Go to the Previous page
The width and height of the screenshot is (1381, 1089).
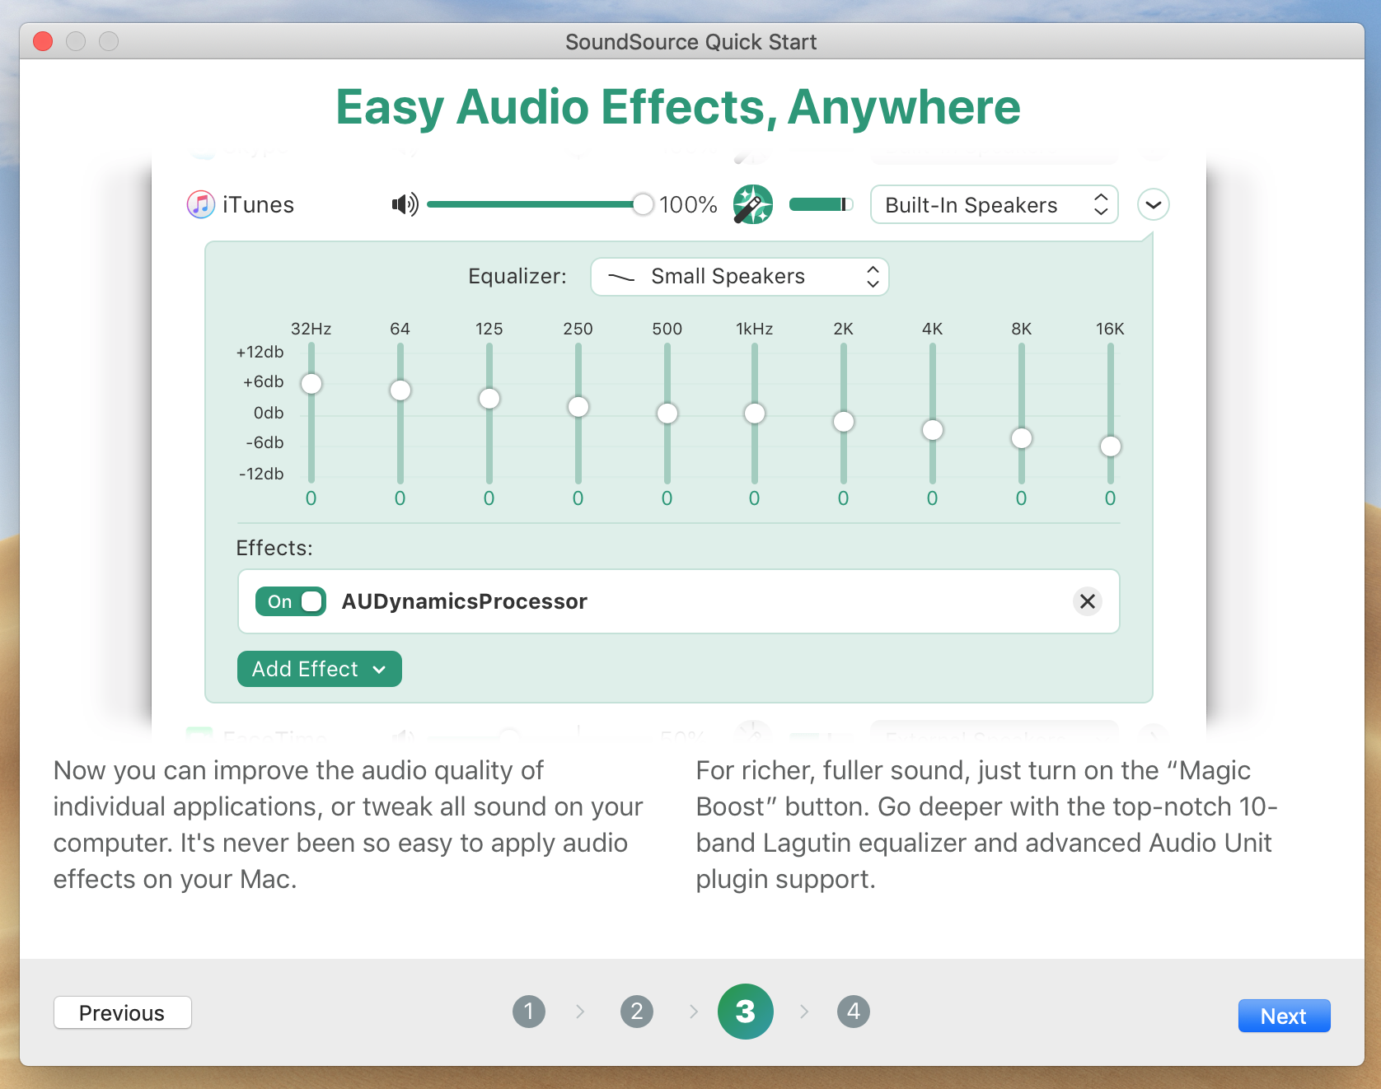point(122,1012)
